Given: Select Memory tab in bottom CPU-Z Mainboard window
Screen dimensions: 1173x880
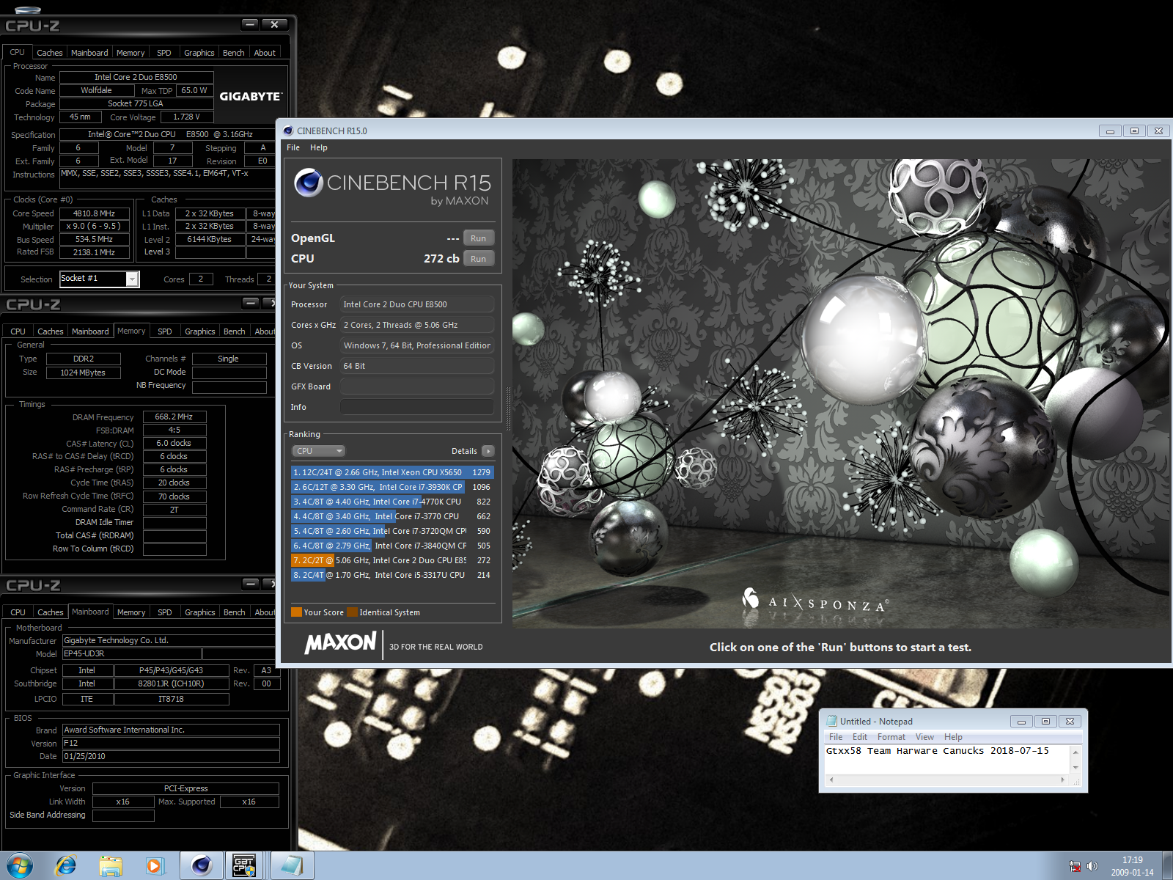Looking at the screenshot, I should [131, 612].
